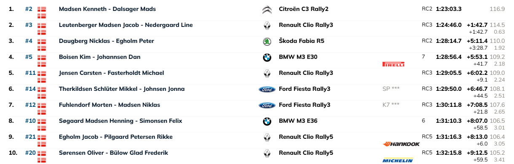Viewport: 514px width, 164px height.
Task: Click the Škoda logo next to Fabia R5
Action: click(x=267, y=41)
